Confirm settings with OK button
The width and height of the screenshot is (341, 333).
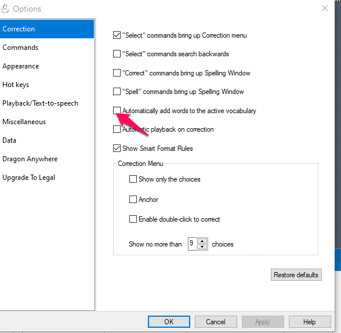click(169, 322)
